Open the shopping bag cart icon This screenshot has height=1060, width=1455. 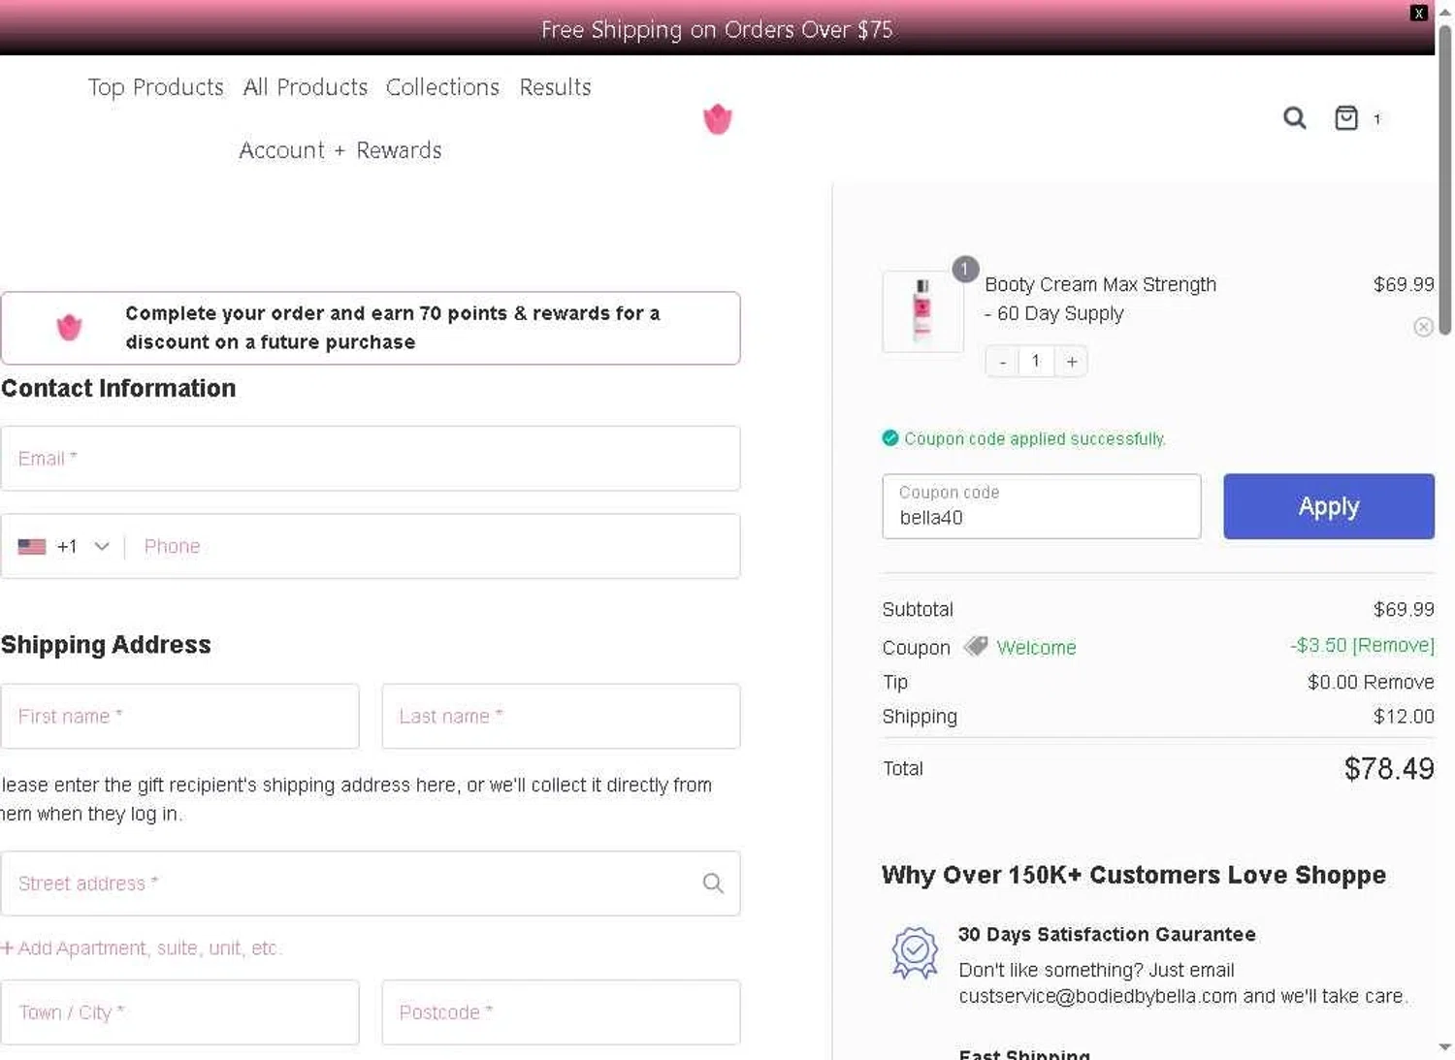(x=1346, y=118)
